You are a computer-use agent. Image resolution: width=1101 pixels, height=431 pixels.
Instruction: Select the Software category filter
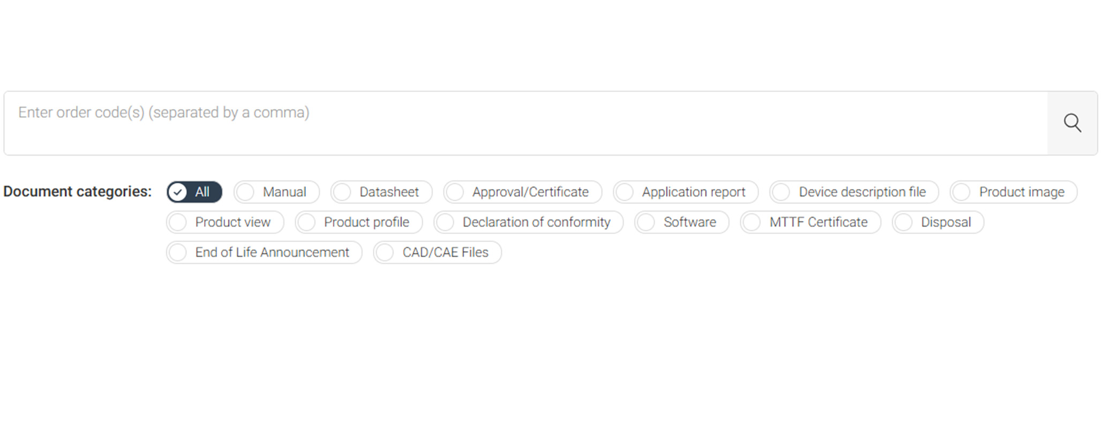pos(681,222)
